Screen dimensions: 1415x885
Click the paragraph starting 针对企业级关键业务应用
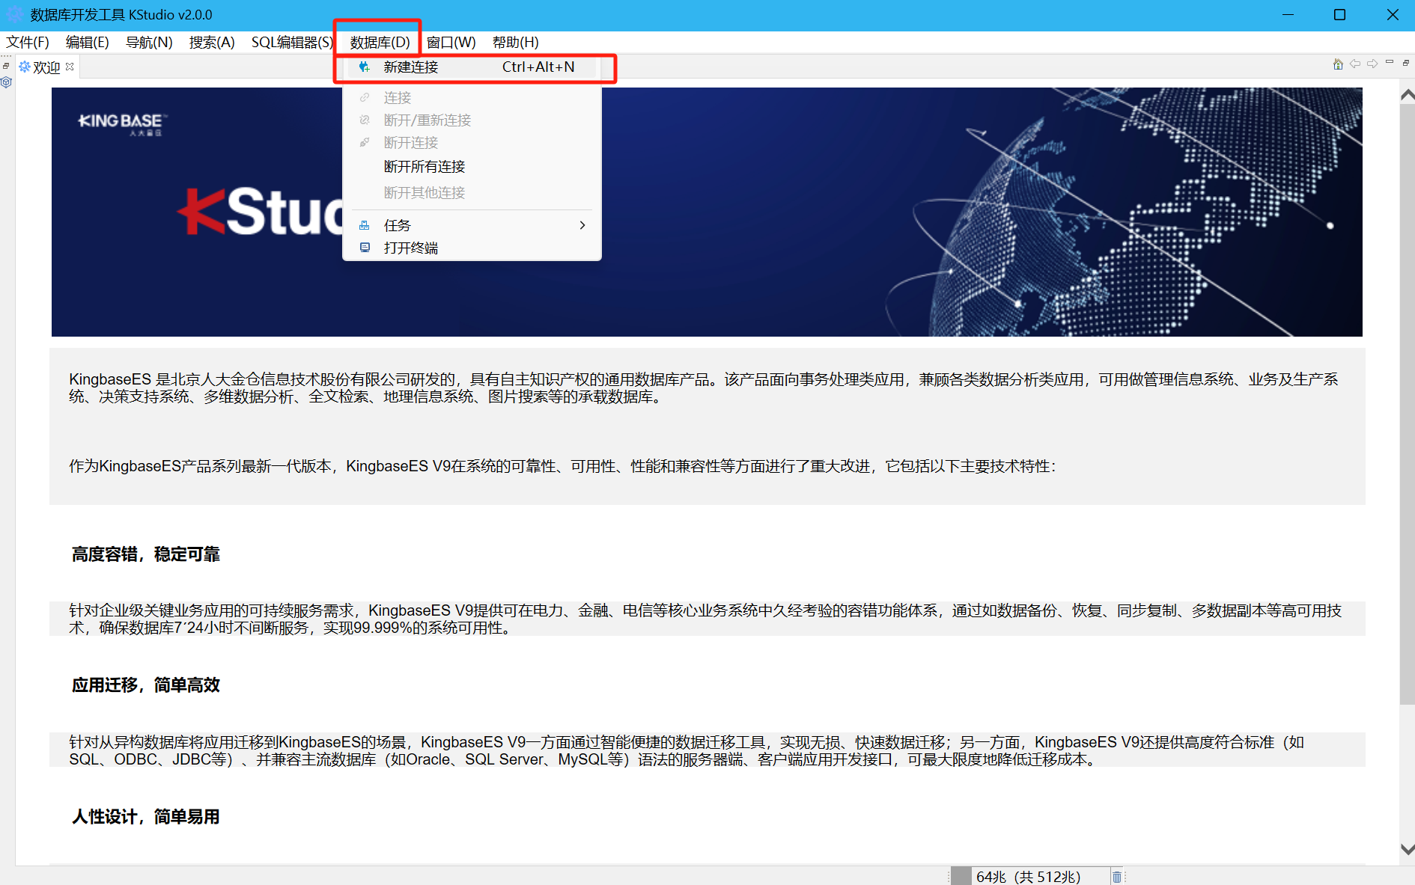click(x=705, y=619)
